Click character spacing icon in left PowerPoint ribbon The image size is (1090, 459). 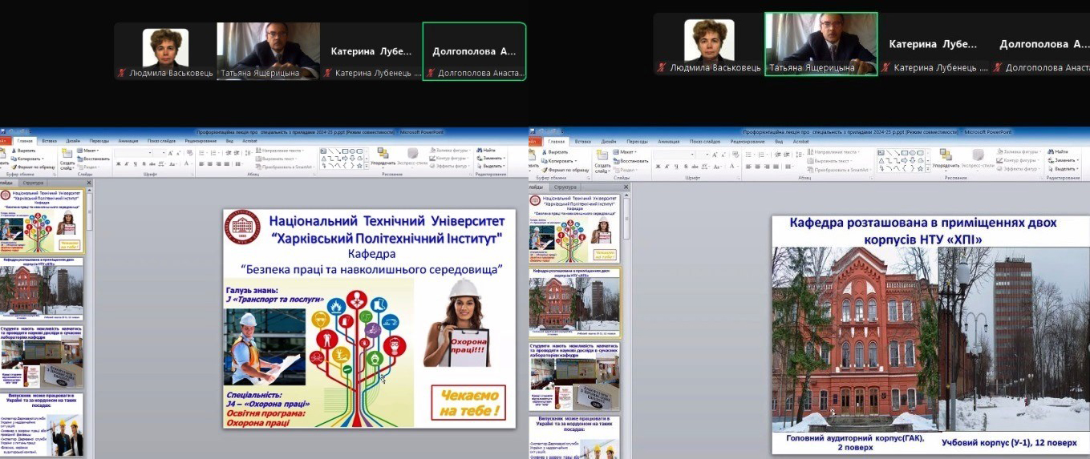(160, 163)
